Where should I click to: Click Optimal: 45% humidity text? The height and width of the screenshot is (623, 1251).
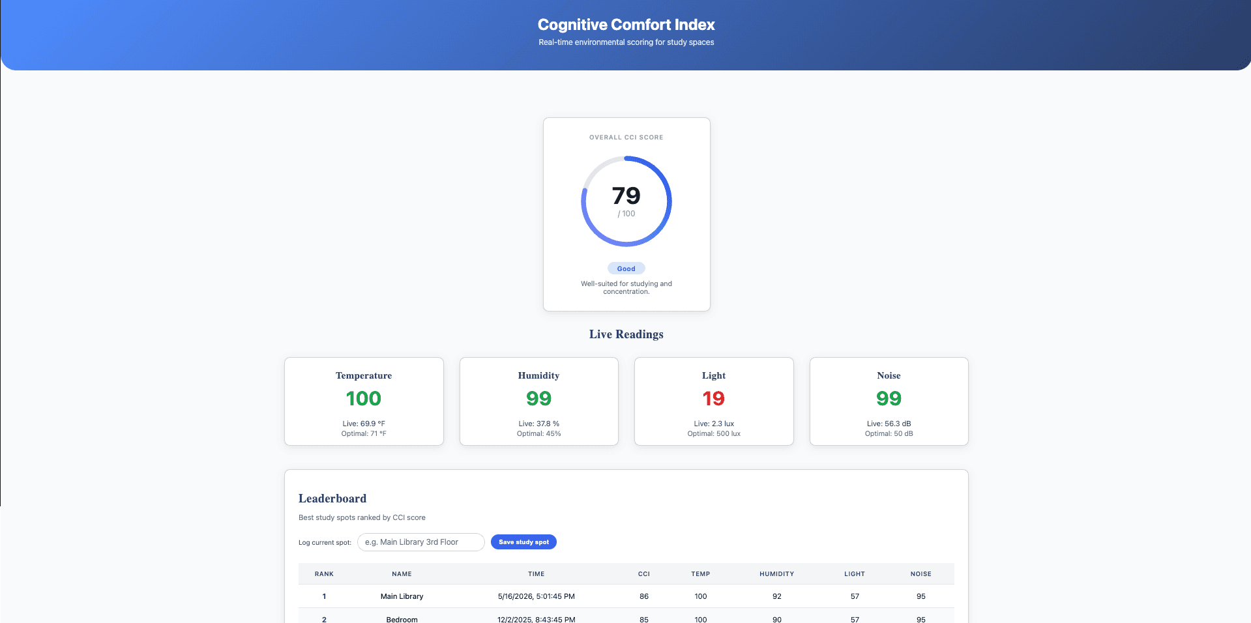point(539,434)
